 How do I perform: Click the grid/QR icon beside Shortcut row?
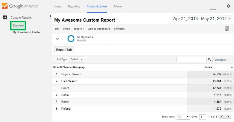click(227, 29)
